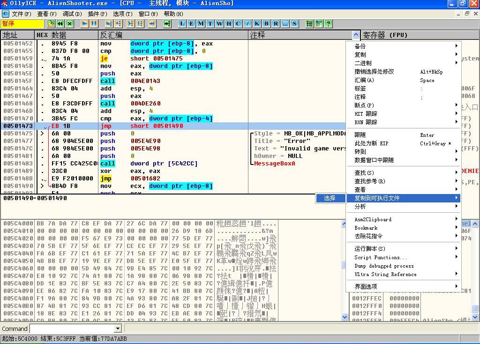Click the Help question mark icon
This screenshot has height=344, width=480.
329,23
